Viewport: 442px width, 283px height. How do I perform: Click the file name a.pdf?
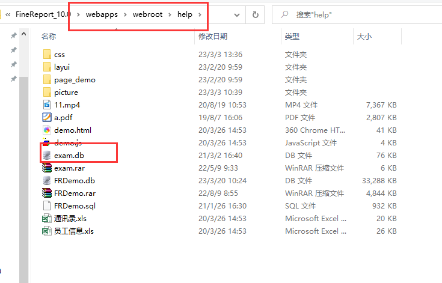[x=63, y=117]
